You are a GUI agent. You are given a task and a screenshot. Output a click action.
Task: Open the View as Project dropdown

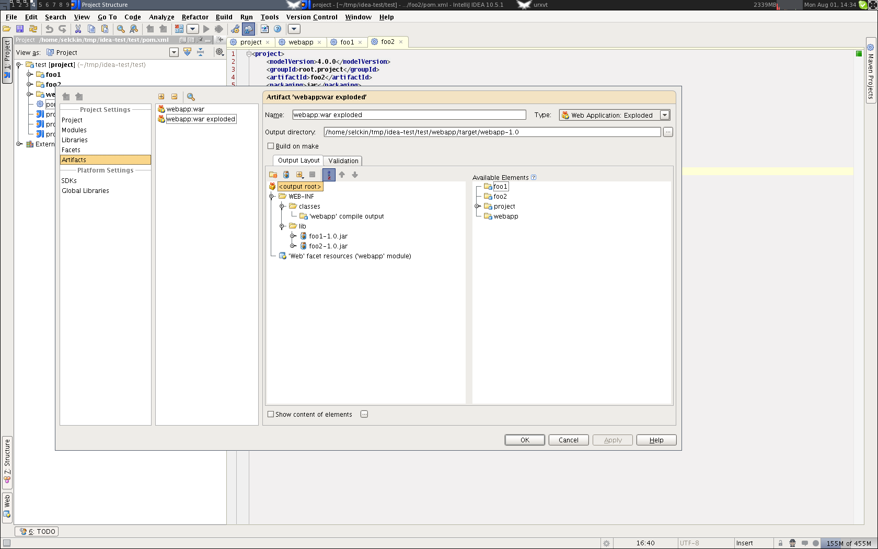174,52
